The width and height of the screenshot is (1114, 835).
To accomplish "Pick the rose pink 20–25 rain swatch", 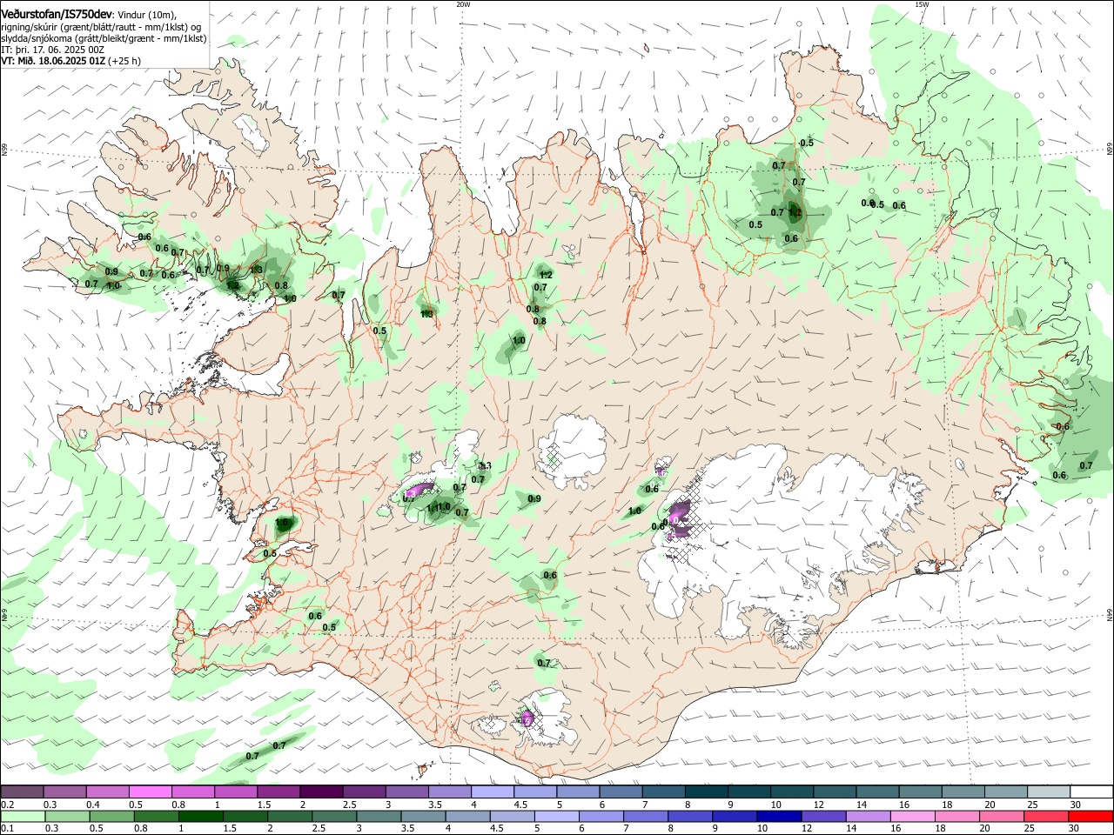I will pyautogui.click(x=1000, y=816).
